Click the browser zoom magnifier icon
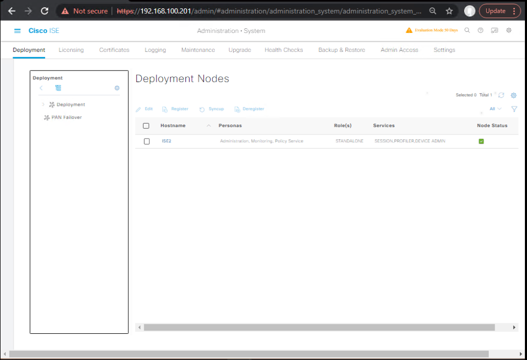Viewport: 527px width, 360px height. click(x=433, y=11)
